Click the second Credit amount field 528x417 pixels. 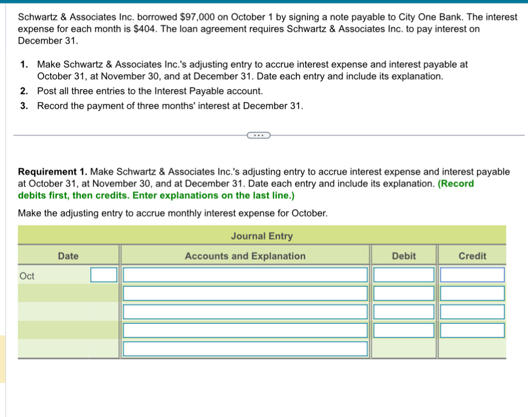point(472,293)
